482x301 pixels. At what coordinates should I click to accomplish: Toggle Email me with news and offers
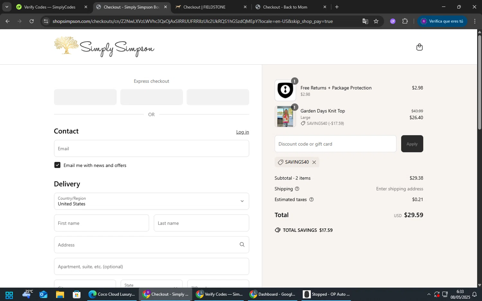click(57, 165)
